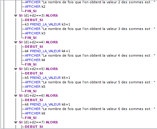The image size is (157, 129).
Task: Collapse the SI (d1+d2==4) ALORS block
Action: (x=16, y=42)
